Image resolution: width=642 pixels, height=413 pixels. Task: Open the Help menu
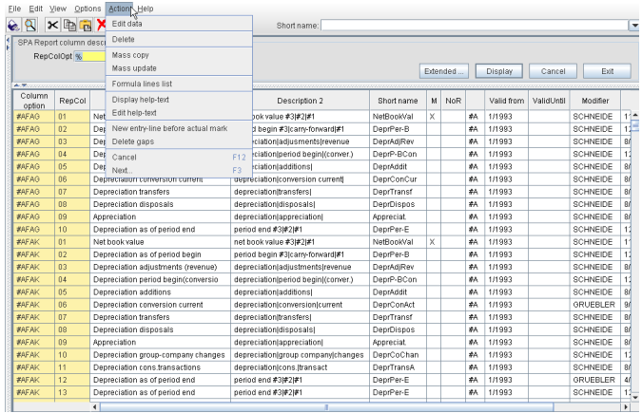pos(146,9)
